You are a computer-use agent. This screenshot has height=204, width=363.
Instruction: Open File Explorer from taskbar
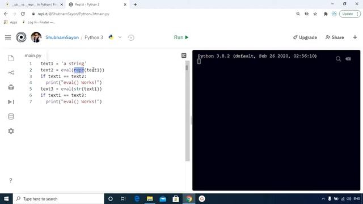tap(150, 199)
